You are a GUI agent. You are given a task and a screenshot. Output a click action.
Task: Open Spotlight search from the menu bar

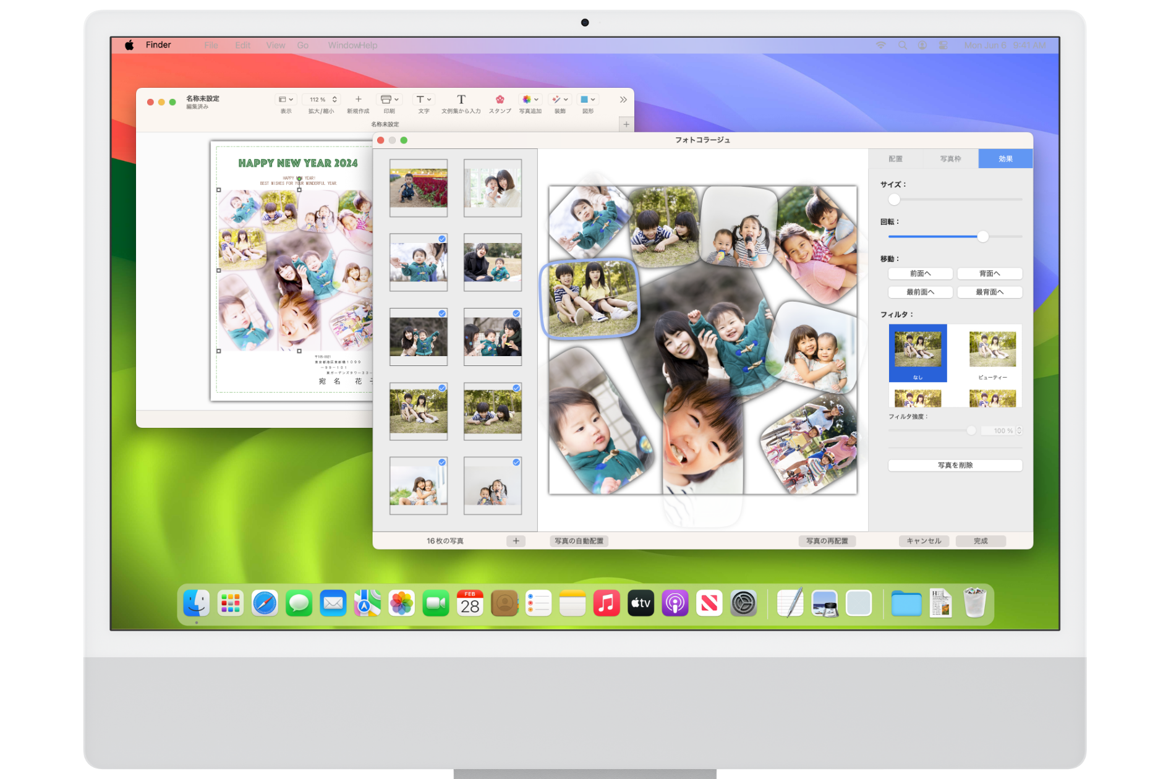tap(902, 45)
